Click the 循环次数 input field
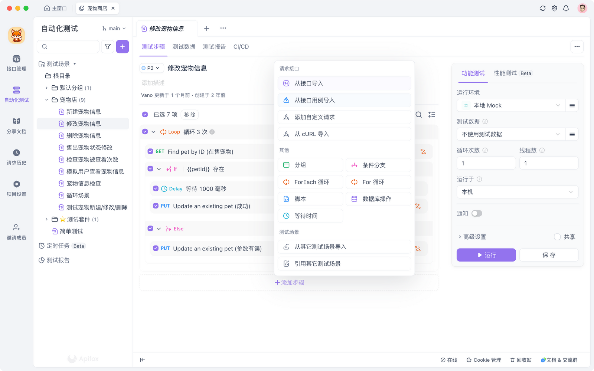Image resolution: width=594 pixels, height=371 pixels. point(486,163)
